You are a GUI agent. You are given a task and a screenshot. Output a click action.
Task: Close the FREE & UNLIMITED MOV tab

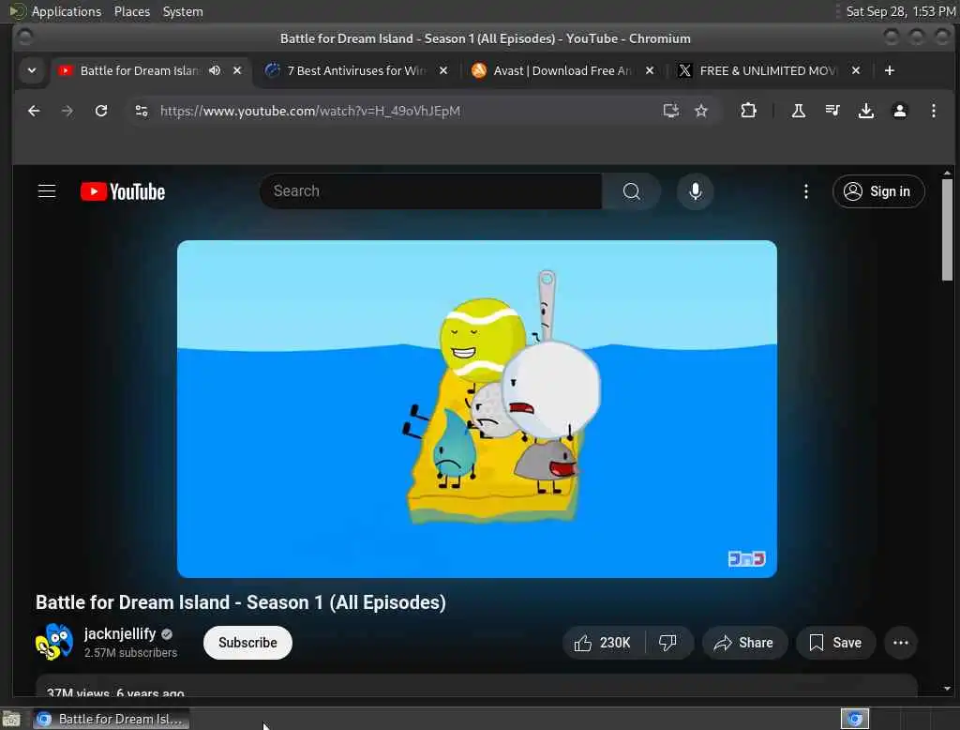[x=856, y=70]
